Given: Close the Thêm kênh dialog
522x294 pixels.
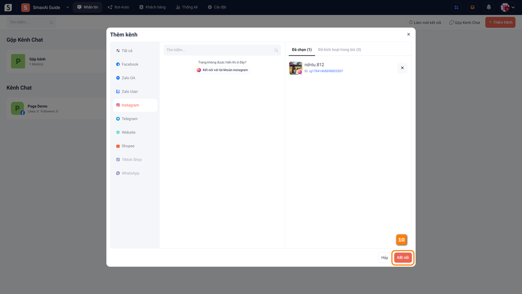Looking at the screenshot, I should 409,35.
